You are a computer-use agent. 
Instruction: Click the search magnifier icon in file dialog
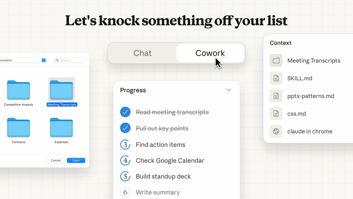tap(57, 60)
